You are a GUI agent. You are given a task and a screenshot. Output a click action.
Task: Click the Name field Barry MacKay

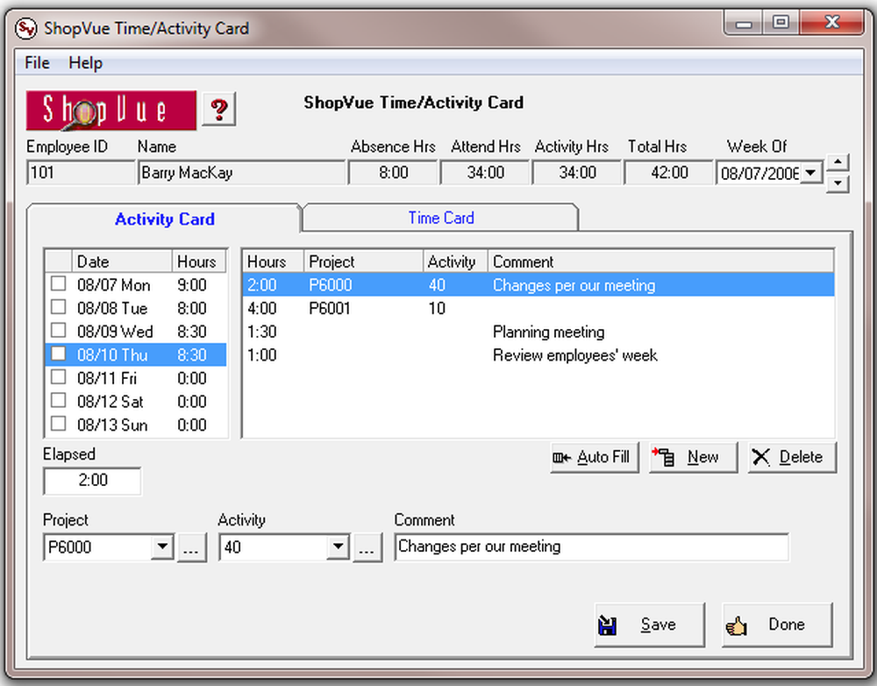coord(241,172)
